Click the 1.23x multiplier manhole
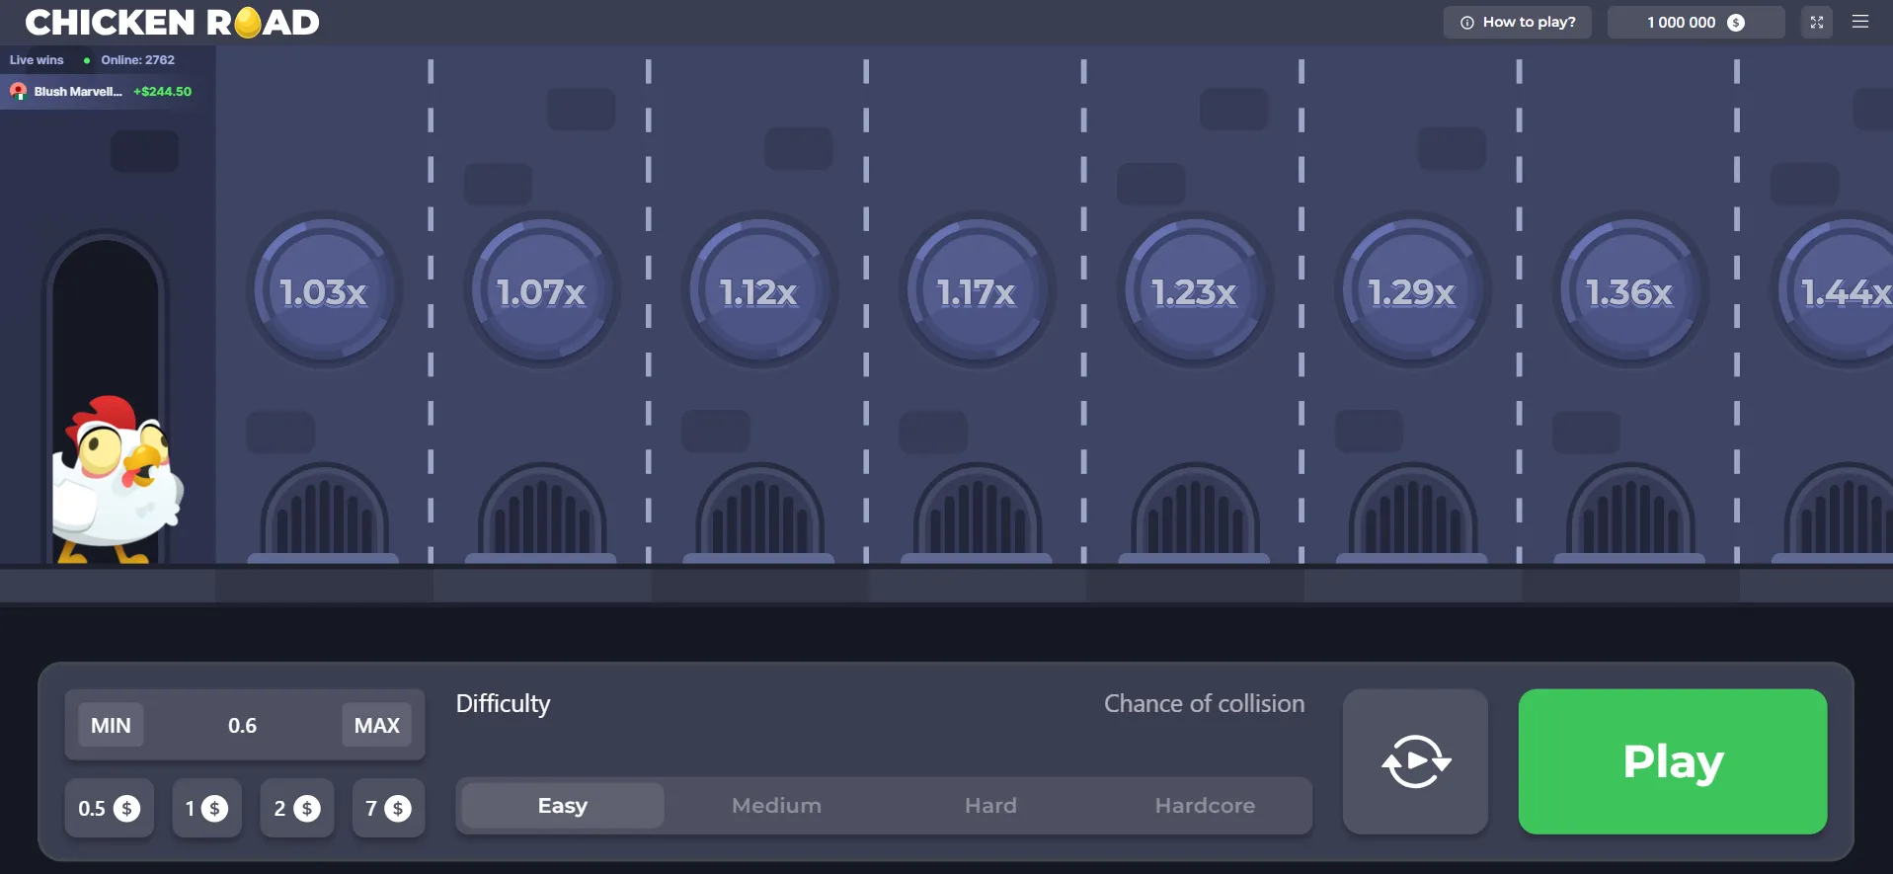 tap(1195, 291)
